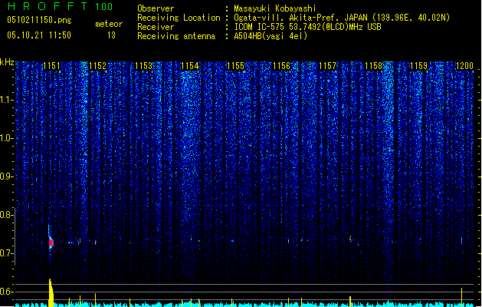Image resolution: width=482 pixels, height=307 pixels.
Task: Click the HROFFT 1.0.0 title text
Action: (x=61, y=6)
